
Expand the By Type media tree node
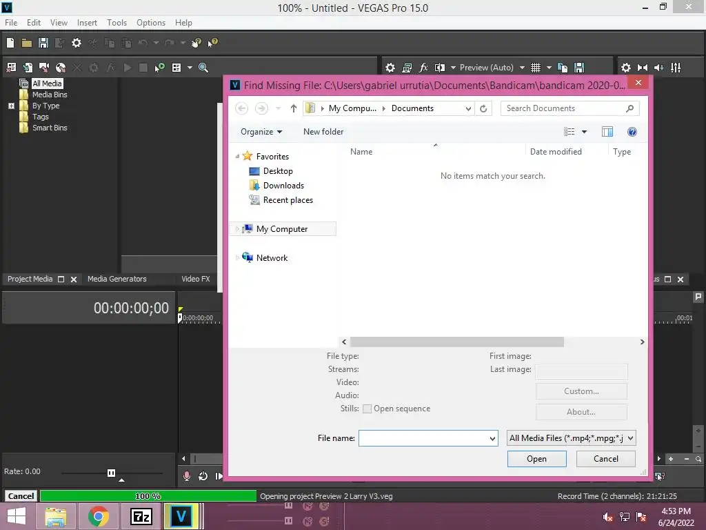point(11,106)
